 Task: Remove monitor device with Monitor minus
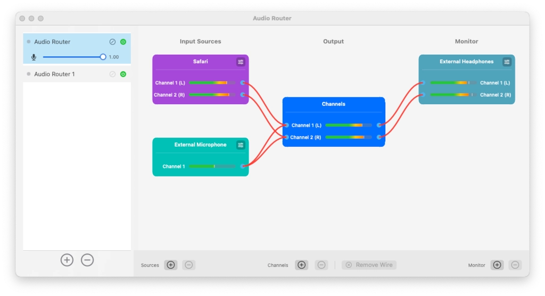pos(515,265)
